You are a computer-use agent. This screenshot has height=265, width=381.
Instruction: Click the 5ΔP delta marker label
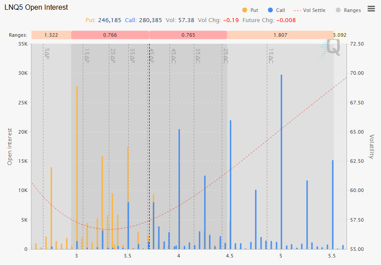47,54
